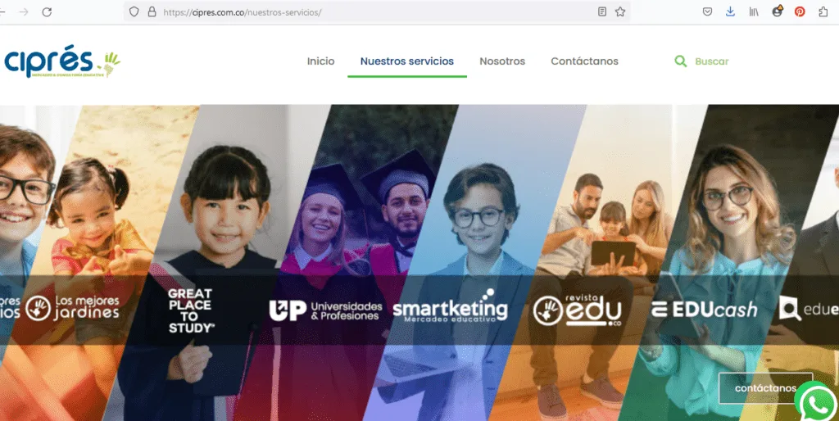Open the tracking protection shield

coord(134,11)
